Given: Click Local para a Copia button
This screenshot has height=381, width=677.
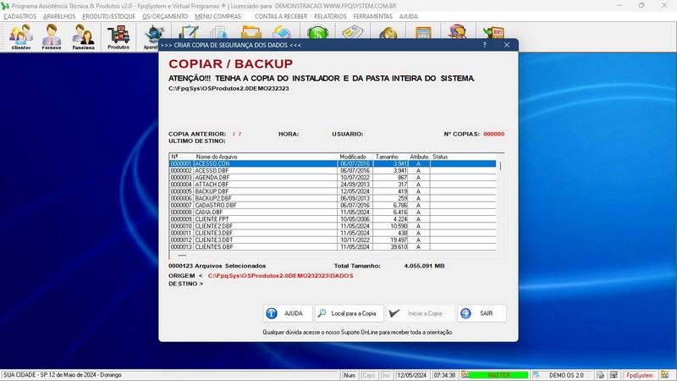Looking at the screenshot, I should [x=349, y=313].
